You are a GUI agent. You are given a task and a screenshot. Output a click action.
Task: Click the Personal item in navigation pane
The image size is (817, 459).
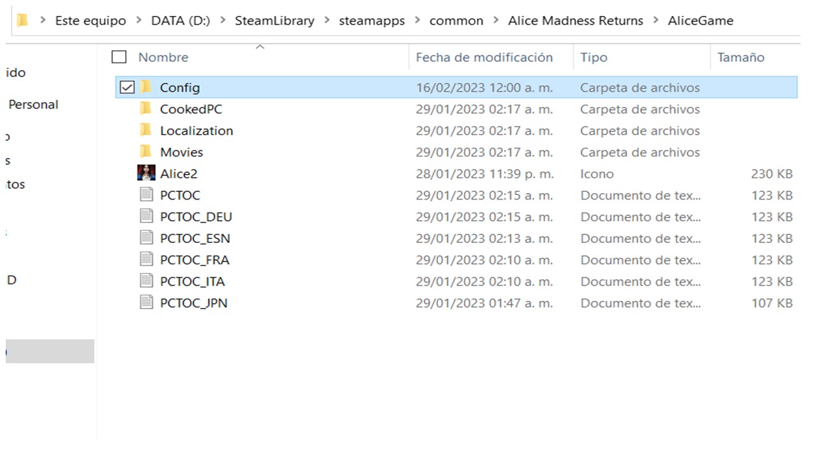point(33,105)
